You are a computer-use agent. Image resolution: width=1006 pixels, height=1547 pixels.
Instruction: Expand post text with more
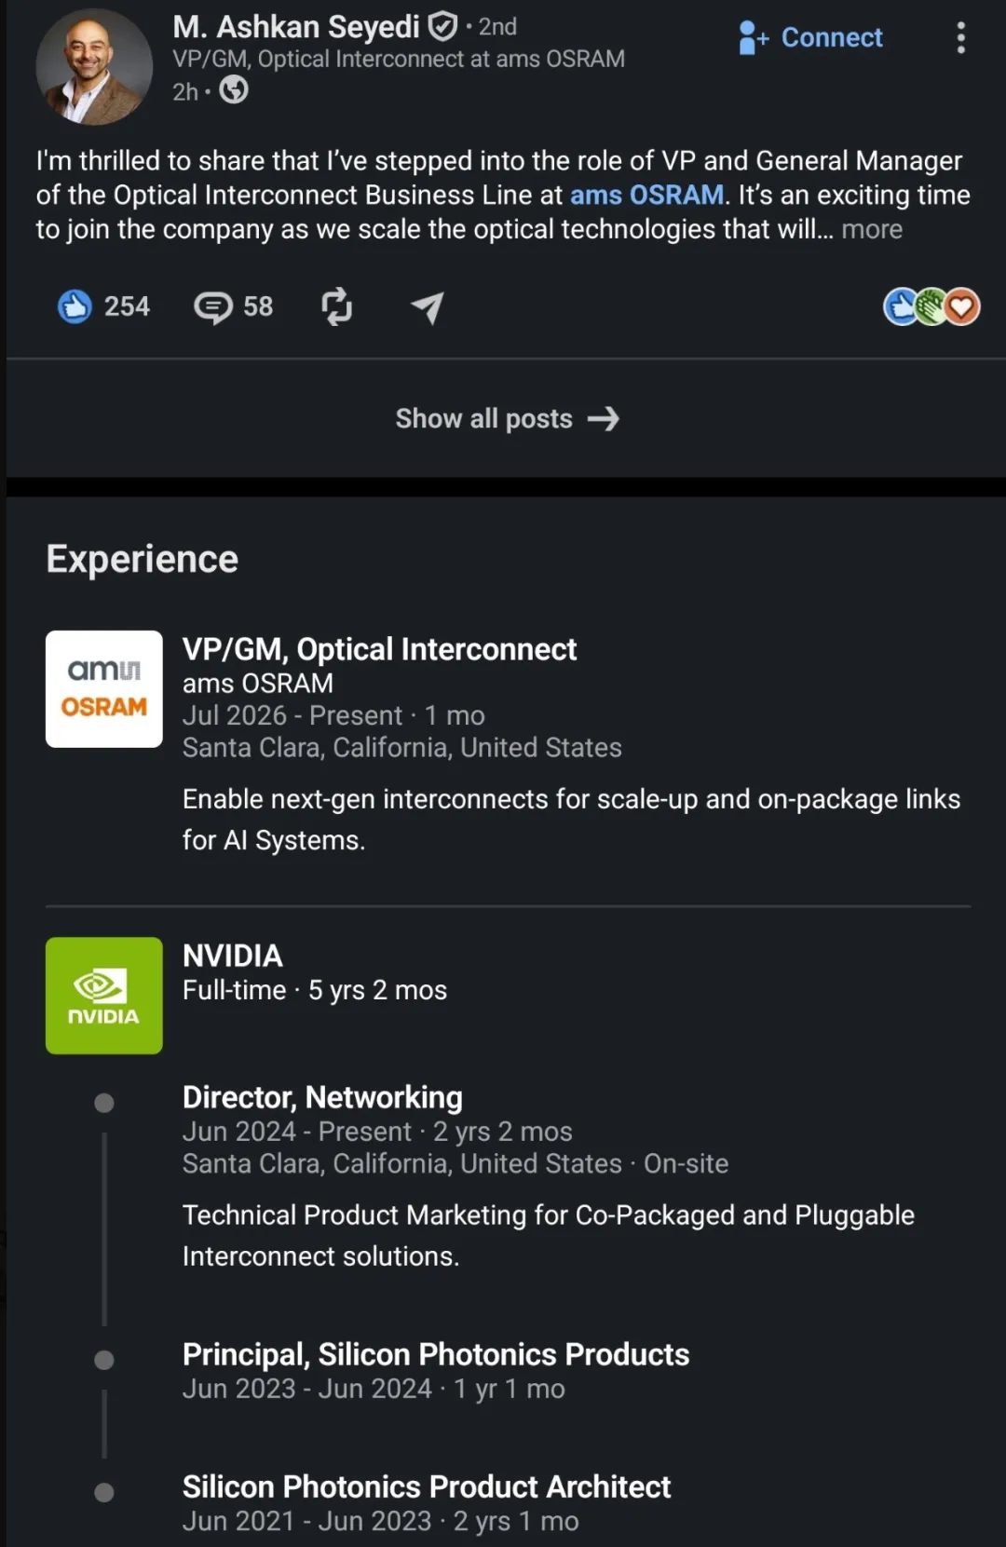(x=872, y=229)
